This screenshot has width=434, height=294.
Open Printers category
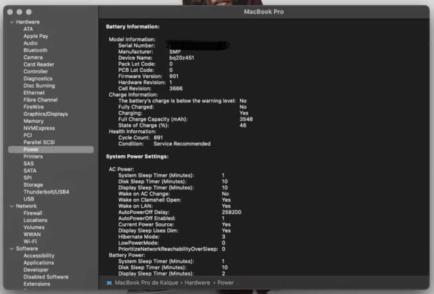coord(33,157)
